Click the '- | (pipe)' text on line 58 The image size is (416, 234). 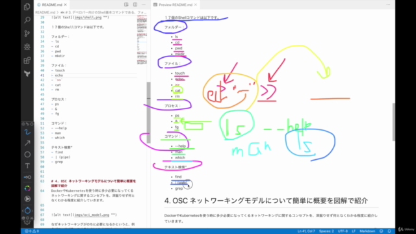point(60,157)
